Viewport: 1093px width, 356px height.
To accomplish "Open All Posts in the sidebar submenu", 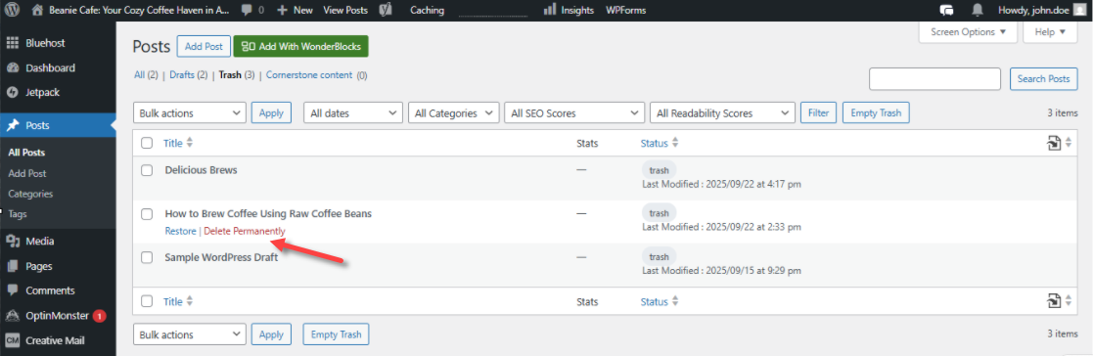I will (x=26, y=153).
